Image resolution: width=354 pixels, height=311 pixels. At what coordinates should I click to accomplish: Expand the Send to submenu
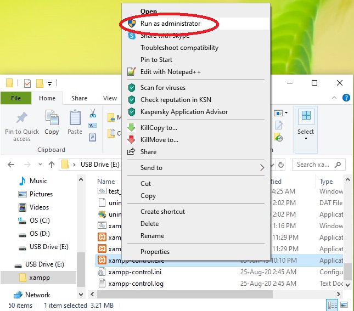196,168
